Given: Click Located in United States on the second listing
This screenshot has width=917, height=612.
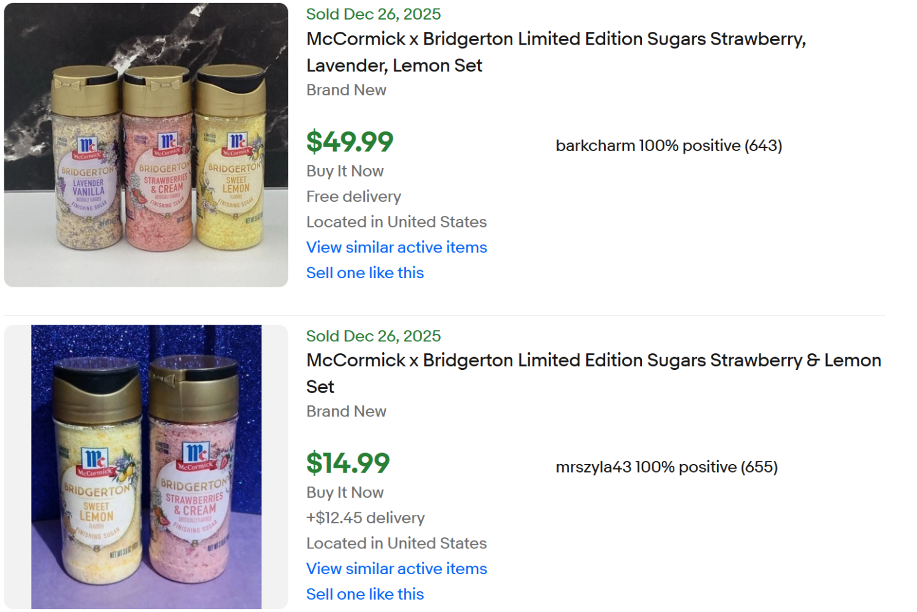Looking at the screenshot, I should pos(396,543).
